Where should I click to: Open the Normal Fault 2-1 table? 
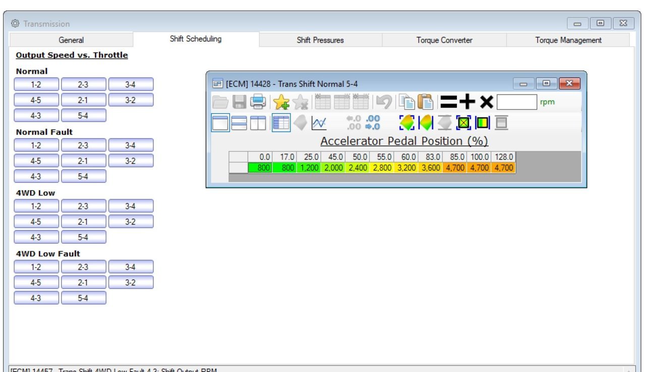(x=84, y=161)
